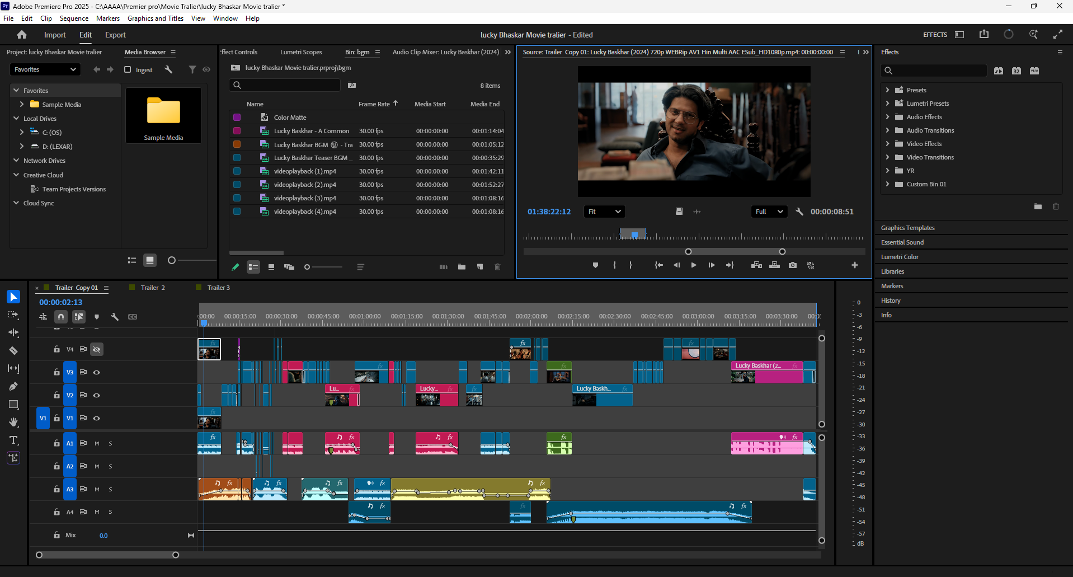Screen dimensions: 1073x577
Task: Play the Source monitor clip
Action: 694,265
